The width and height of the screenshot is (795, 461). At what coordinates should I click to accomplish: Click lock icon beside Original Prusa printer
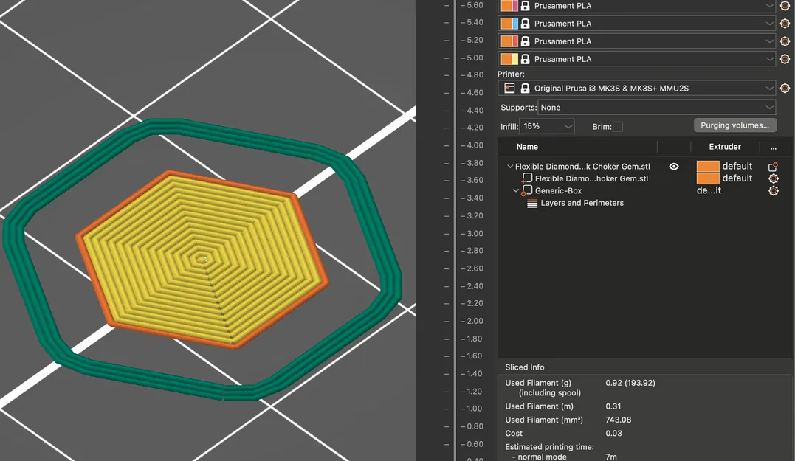(526, 89)
